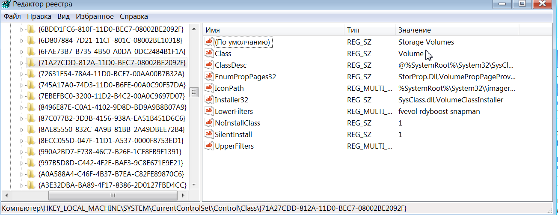Click folder icon of {990A2BD7-E738-46C7-B26F-1CF8FB9F1391}
This screenshot has height=215, width=558.
click(x=31, y=152)
